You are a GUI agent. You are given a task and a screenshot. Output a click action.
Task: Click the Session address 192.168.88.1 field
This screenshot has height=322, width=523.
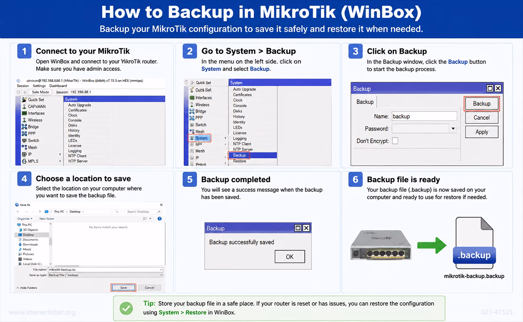(80, 92)
